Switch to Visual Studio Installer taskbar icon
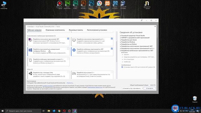The height and width of the screenshot is (113, 201). pos(74,111)
